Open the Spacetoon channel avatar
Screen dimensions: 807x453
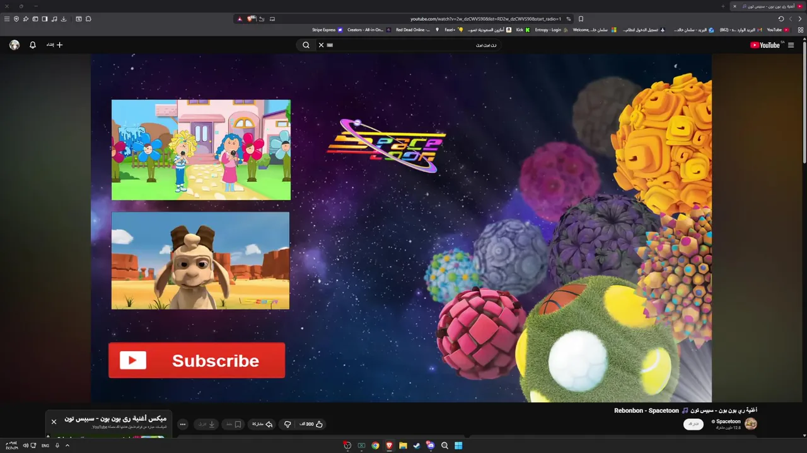pyautogui.click(x=751, y=423)
